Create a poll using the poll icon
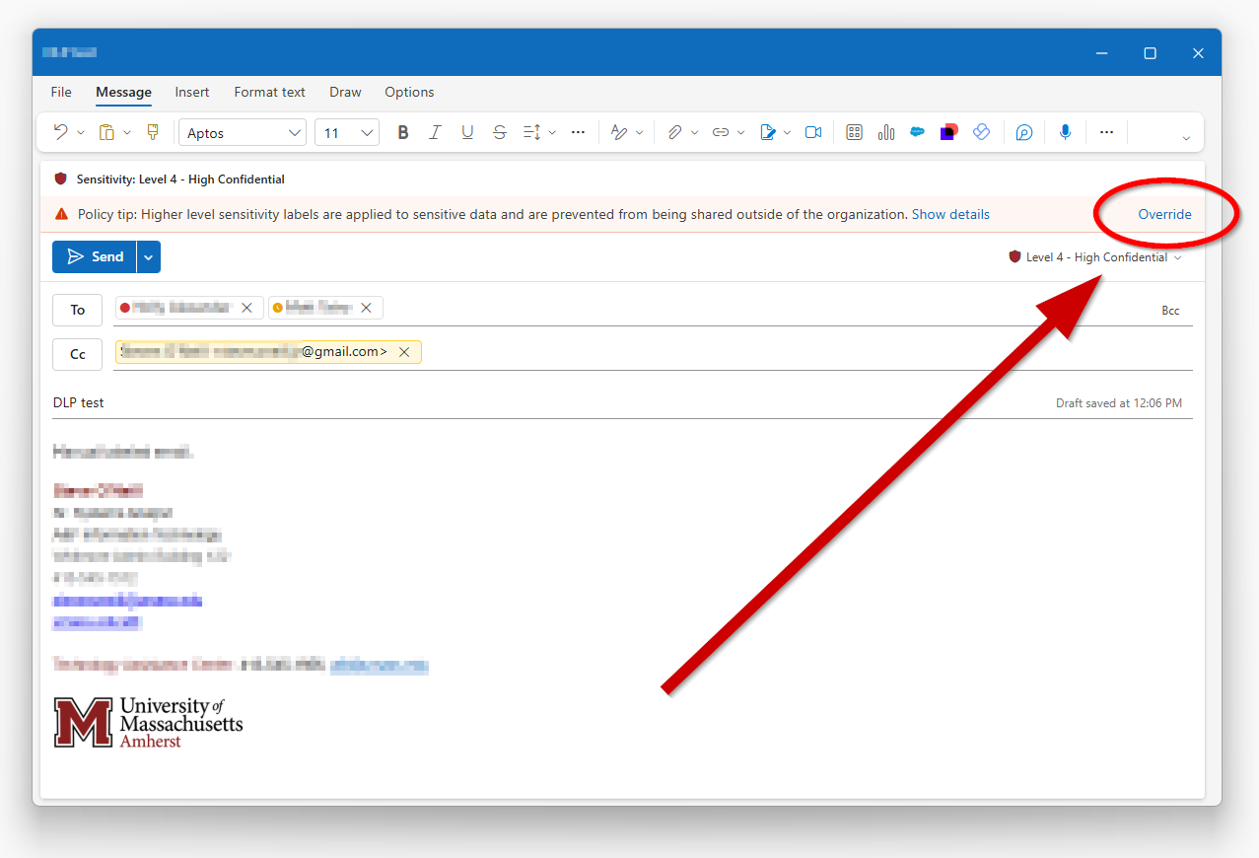The height and width of the screenshot is (858, 1259). [885, 131]
